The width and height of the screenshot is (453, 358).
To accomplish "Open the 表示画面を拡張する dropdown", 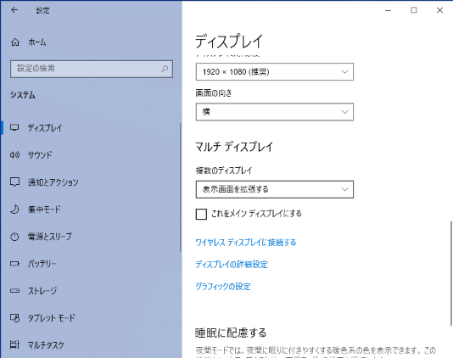I will [275, 189].
